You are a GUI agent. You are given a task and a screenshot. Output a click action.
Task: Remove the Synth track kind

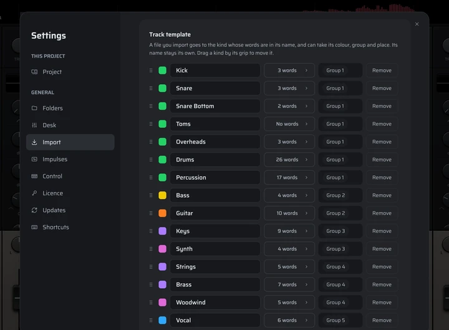tap(382, 249)
